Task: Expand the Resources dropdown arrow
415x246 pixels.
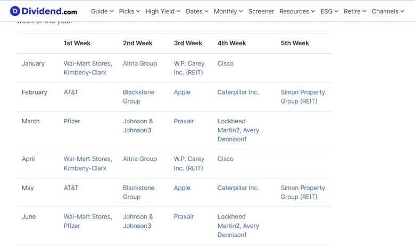Action: point(313,11)
